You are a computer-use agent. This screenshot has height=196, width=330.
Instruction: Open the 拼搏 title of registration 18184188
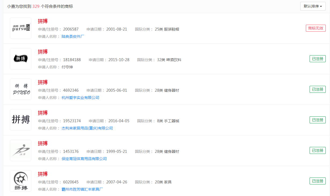(43, 52)
